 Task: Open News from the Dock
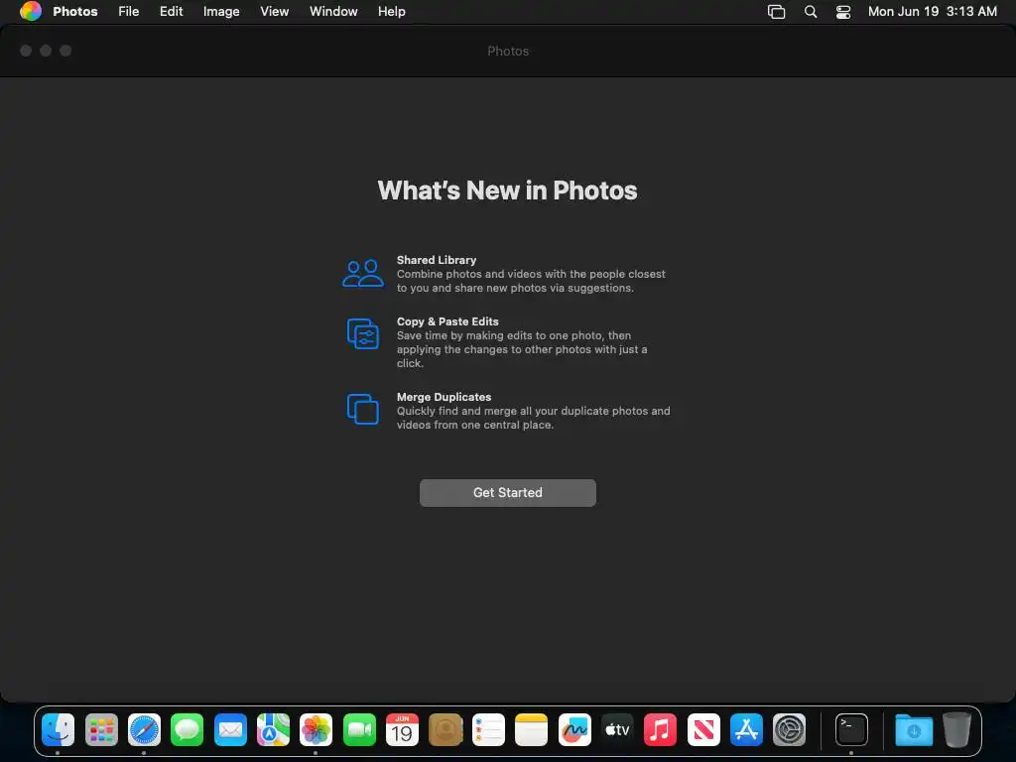click(x=703, y=729)
